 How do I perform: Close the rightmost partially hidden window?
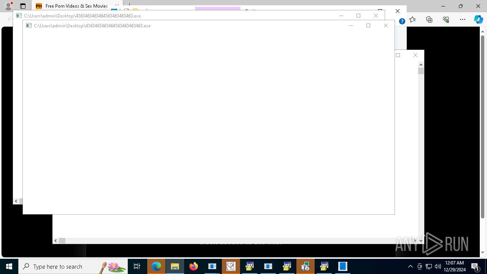(x=415, y=55)
